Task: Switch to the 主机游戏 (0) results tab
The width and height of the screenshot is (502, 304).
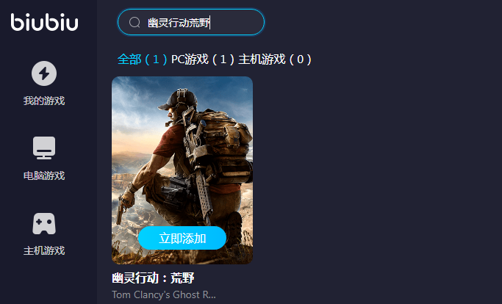Action: (x=275, y=59)
